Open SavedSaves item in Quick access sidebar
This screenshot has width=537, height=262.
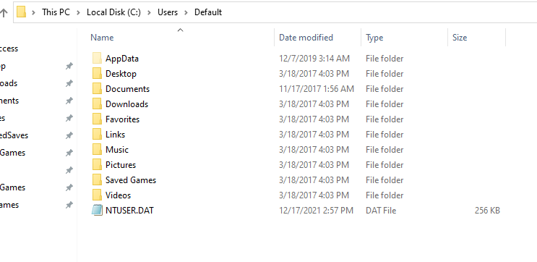click(14, 135)
